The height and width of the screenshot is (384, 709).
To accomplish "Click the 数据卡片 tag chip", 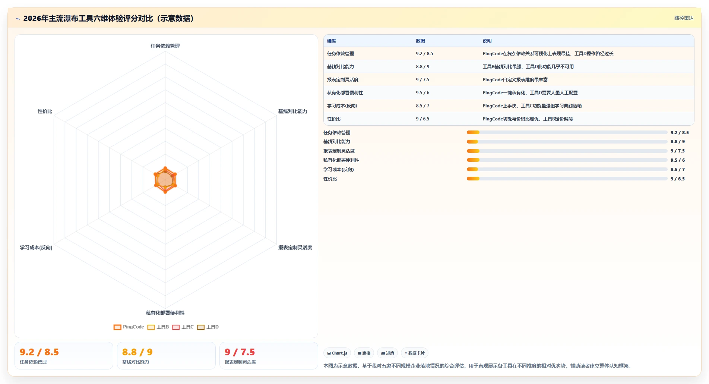I will click(415, 353).
